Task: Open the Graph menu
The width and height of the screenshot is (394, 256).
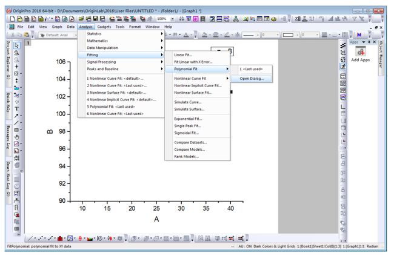Action: (57, 27)
